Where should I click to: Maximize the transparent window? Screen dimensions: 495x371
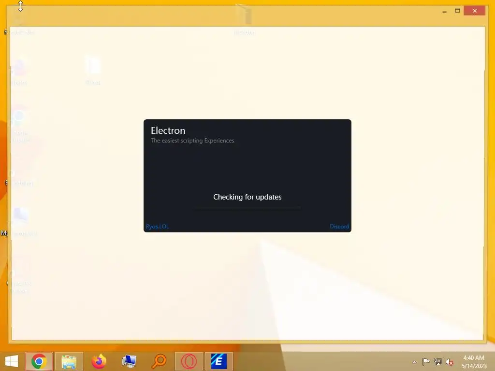(457, 11)
